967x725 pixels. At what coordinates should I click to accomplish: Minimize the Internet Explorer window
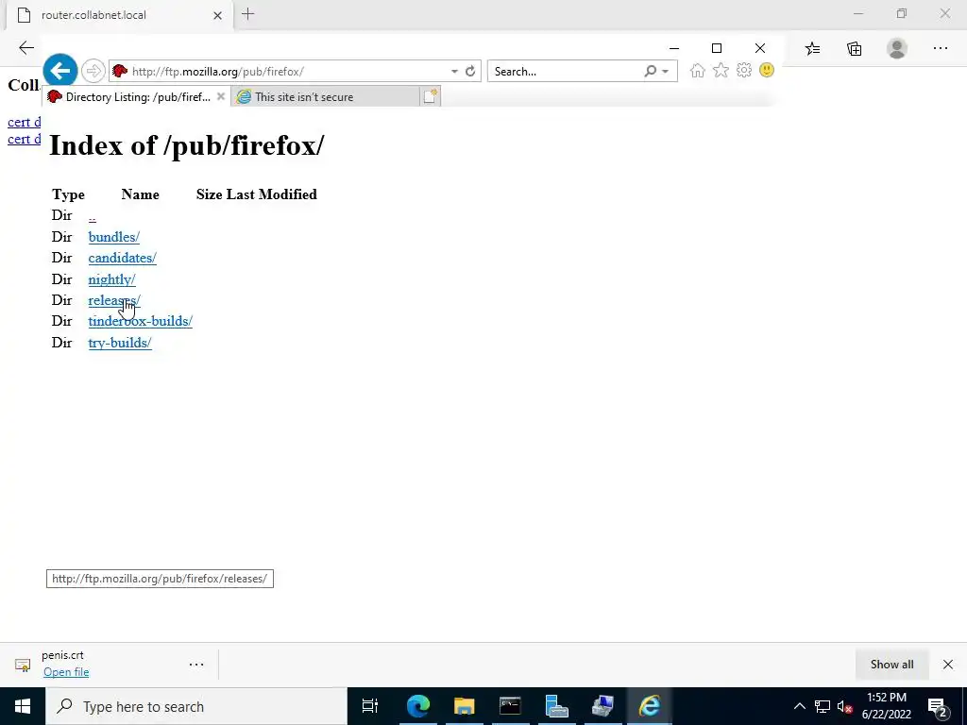pyautogui.click(x=674, y=48)
